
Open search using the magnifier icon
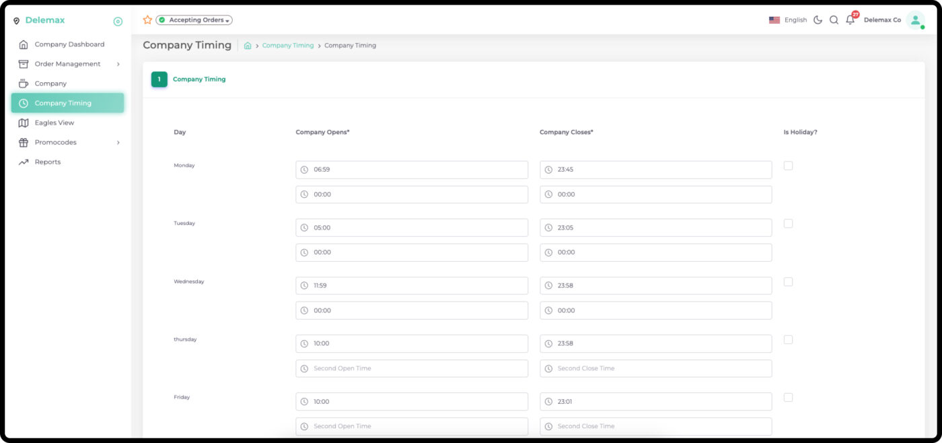834,20
